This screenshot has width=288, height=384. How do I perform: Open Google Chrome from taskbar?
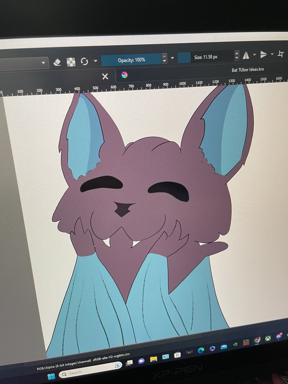coord(257,340)
